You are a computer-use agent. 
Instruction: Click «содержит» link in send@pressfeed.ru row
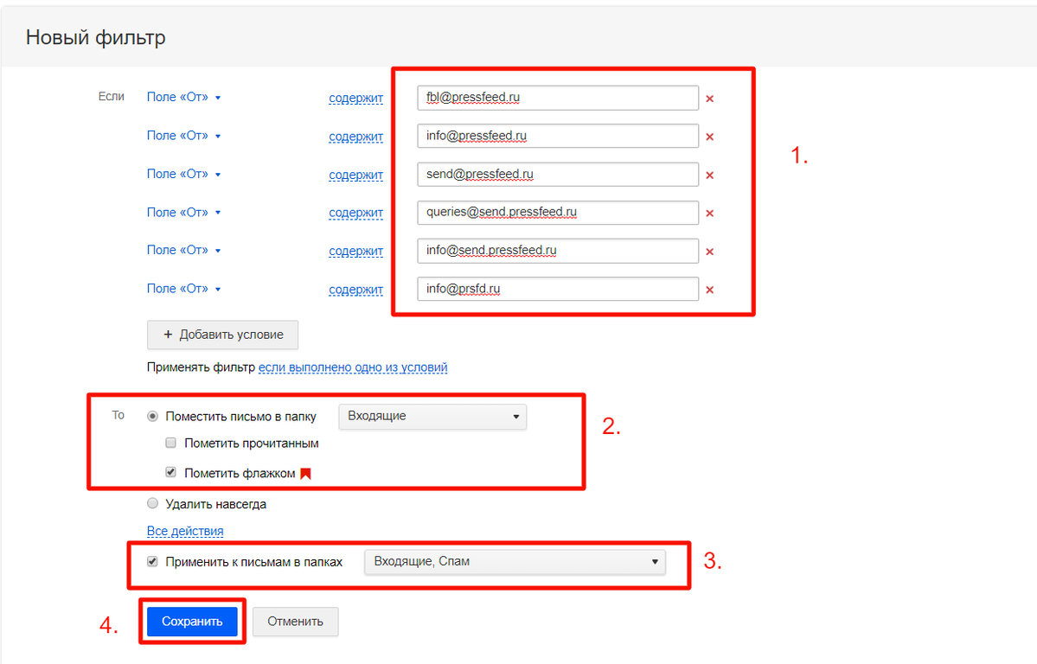tap(355, 175)
